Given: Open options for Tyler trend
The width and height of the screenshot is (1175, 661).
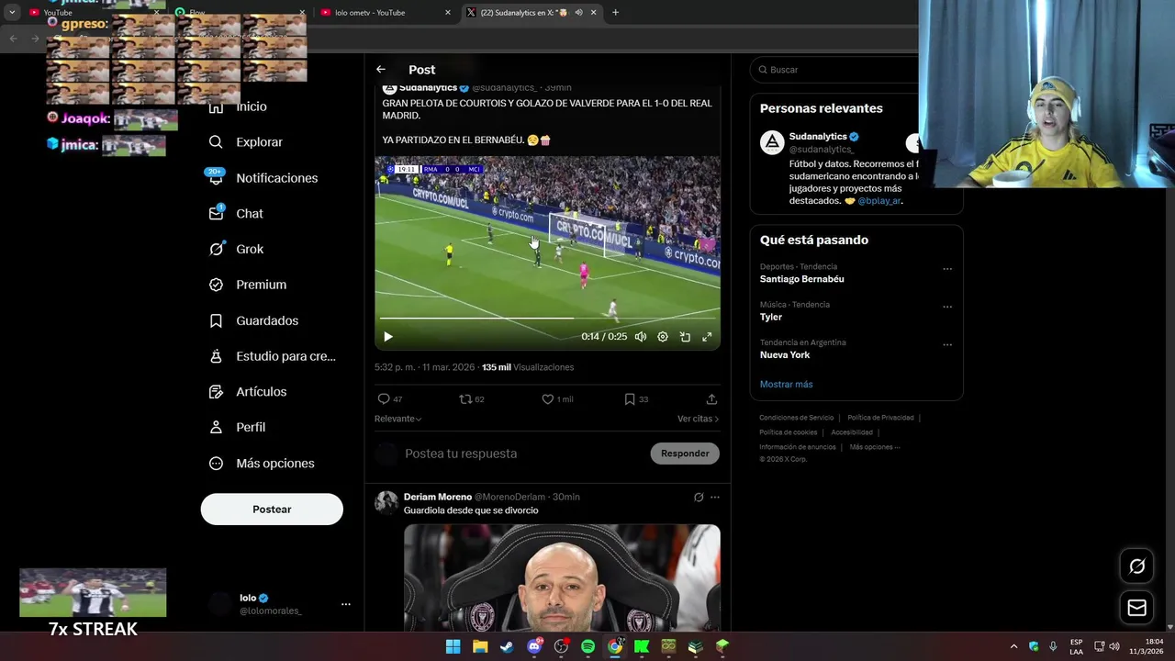Looking at the screenshot, I should coord(947,307).
